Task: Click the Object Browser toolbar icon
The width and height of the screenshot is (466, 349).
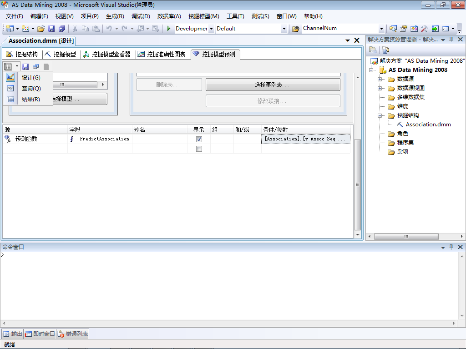Action: (x=414, y=29)
